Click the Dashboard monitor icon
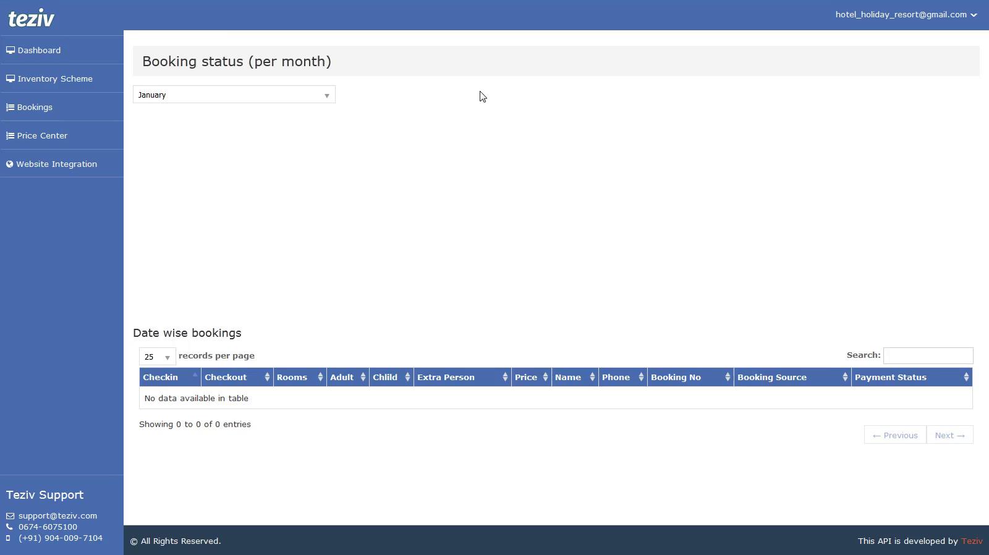The image size is (989, 555). pyautogui.click(x=11, y=50)
